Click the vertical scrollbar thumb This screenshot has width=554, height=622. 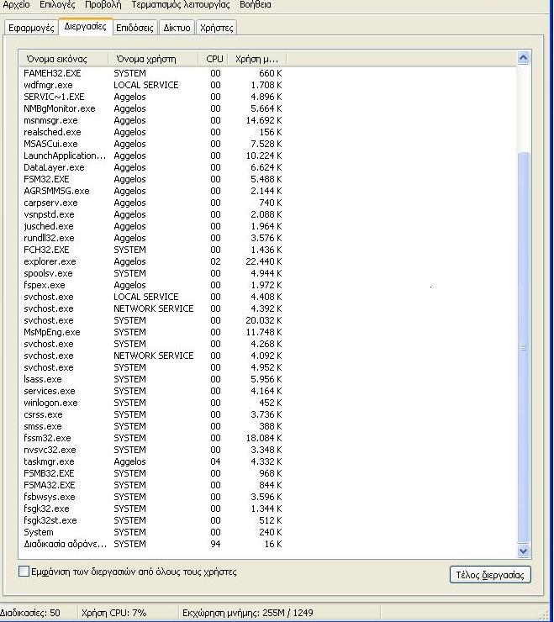[524, 347]
